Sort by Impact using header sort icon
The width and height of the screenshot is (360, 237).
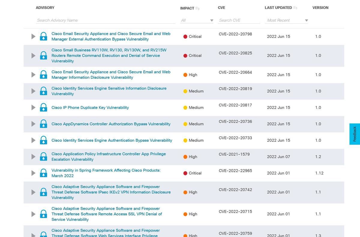pos(197,8)
